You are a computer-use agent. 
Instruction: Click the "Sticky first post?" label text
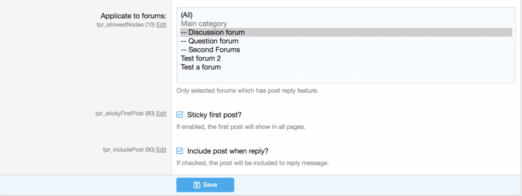(215, 115)
